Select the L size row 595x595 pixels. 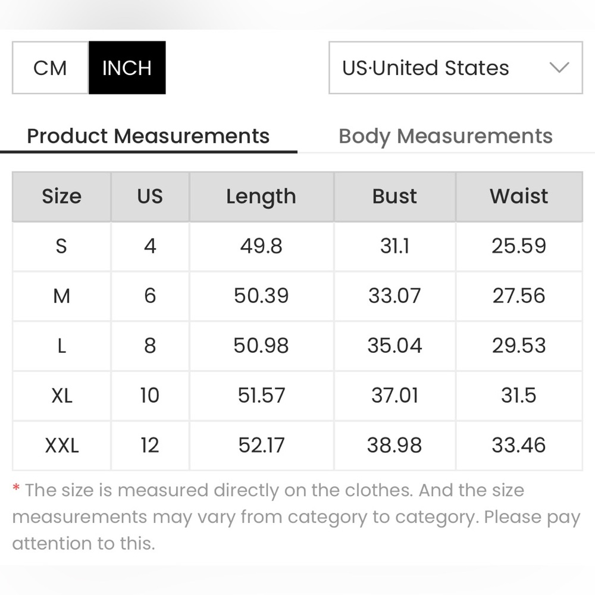tap(297, 346)
